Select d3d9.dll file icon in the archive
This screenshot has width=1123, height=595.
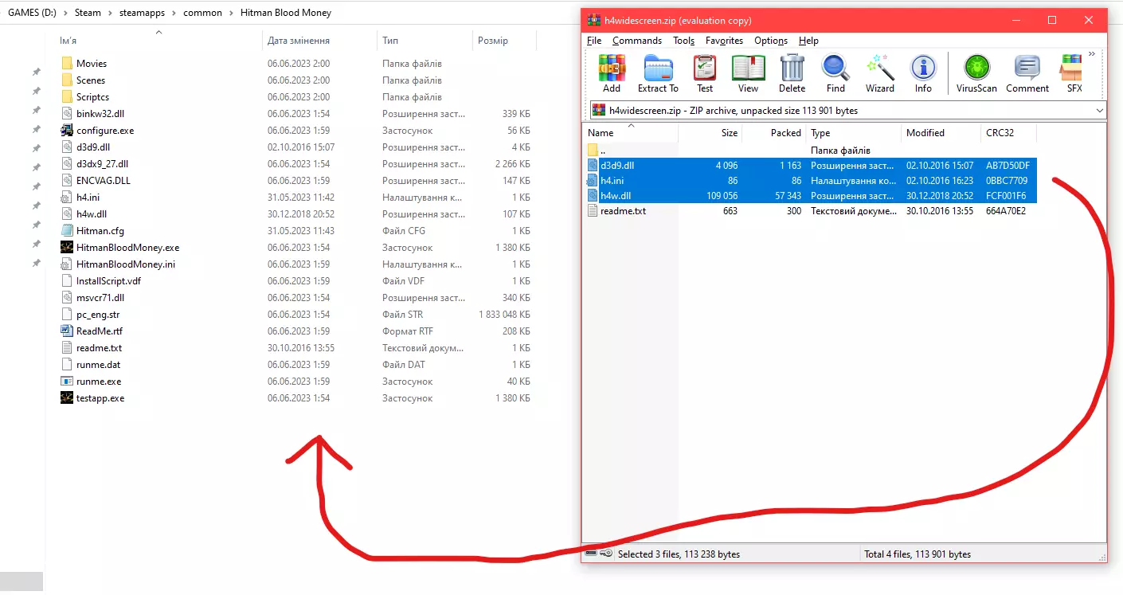(x=593, y=166)
